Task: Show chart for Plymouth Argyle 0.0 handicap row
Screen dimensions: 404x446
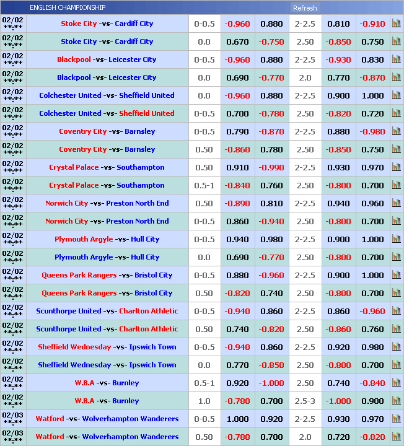Action: pos(396,257)
